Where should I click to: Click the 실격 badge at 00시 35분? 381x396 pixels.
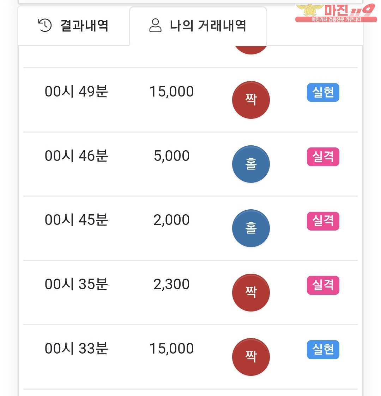[323, 285]
